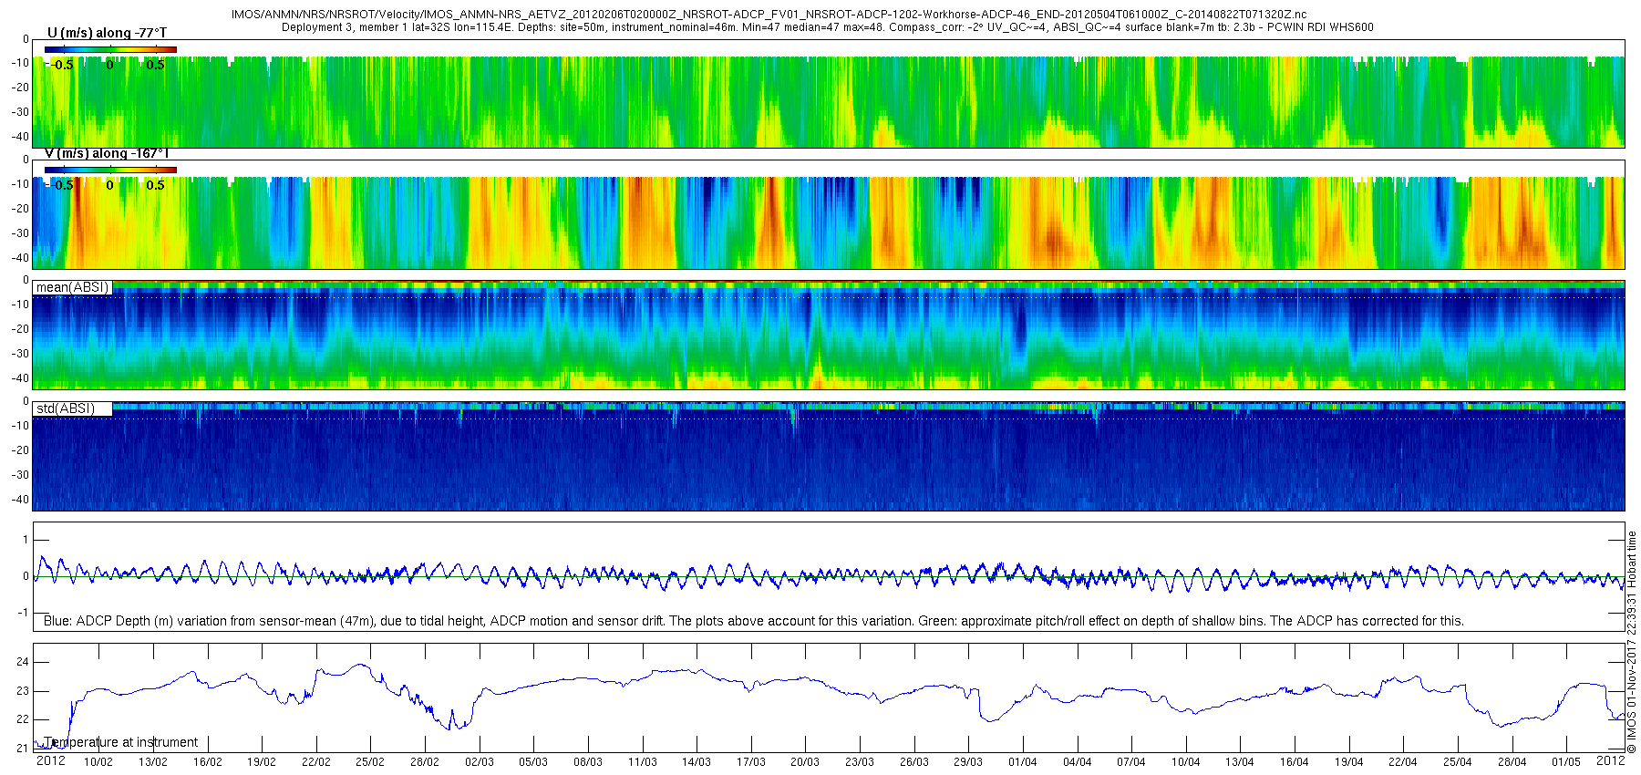The width and height of the screenshot is (1641, 775).
Task: Click the 2012 year label at left
Action: [x=50, y=760]
